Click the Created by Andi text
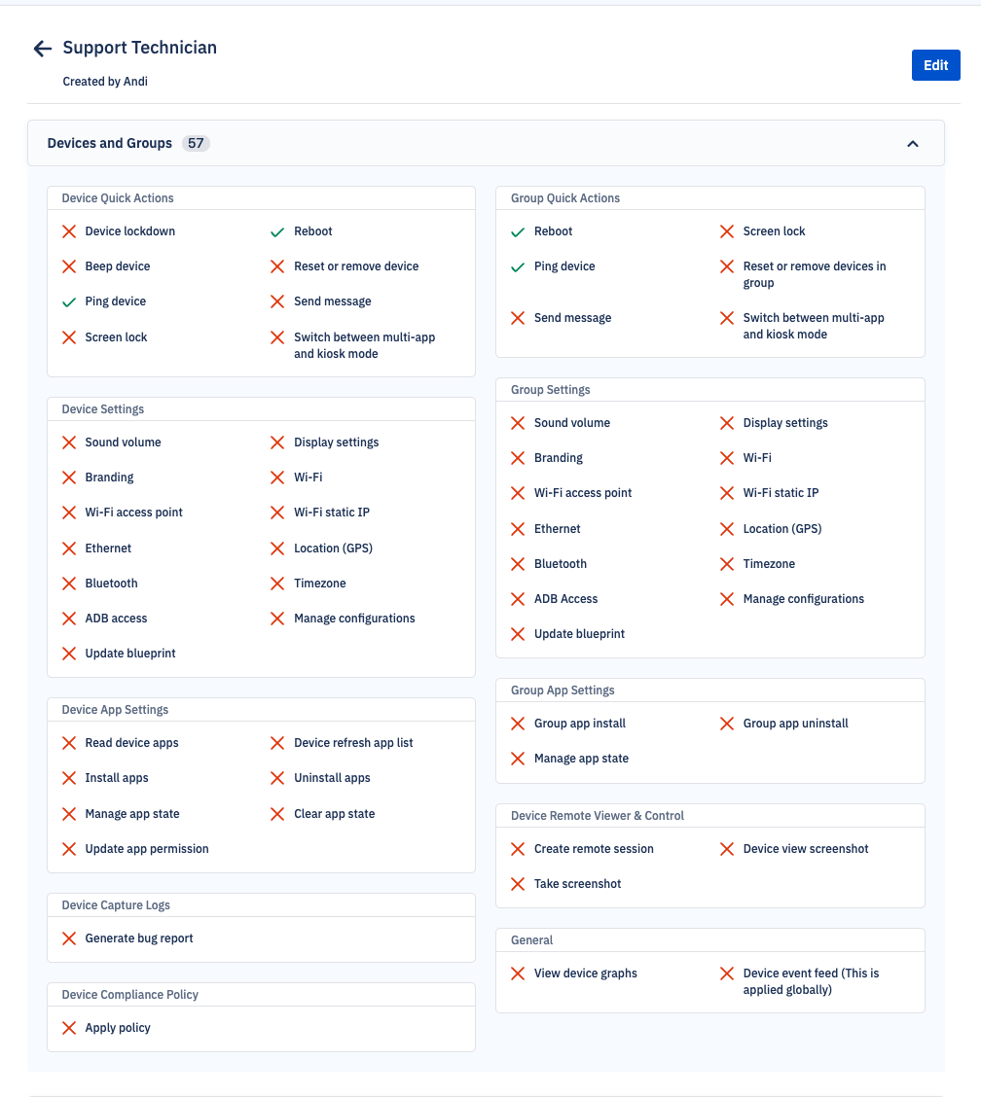This screenshot has height=1097, width=981. [x=105, y=81]
